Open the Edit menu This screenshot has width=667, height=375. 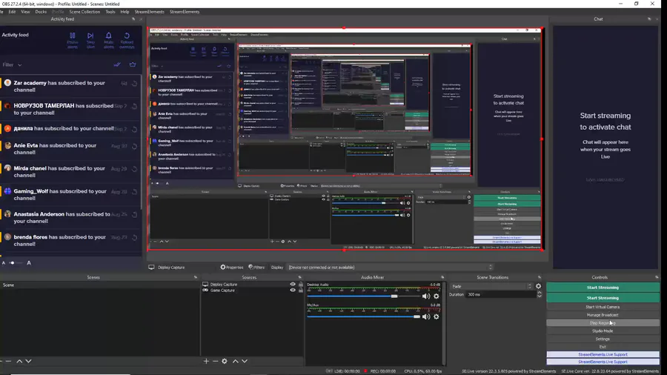coord(12,12)
